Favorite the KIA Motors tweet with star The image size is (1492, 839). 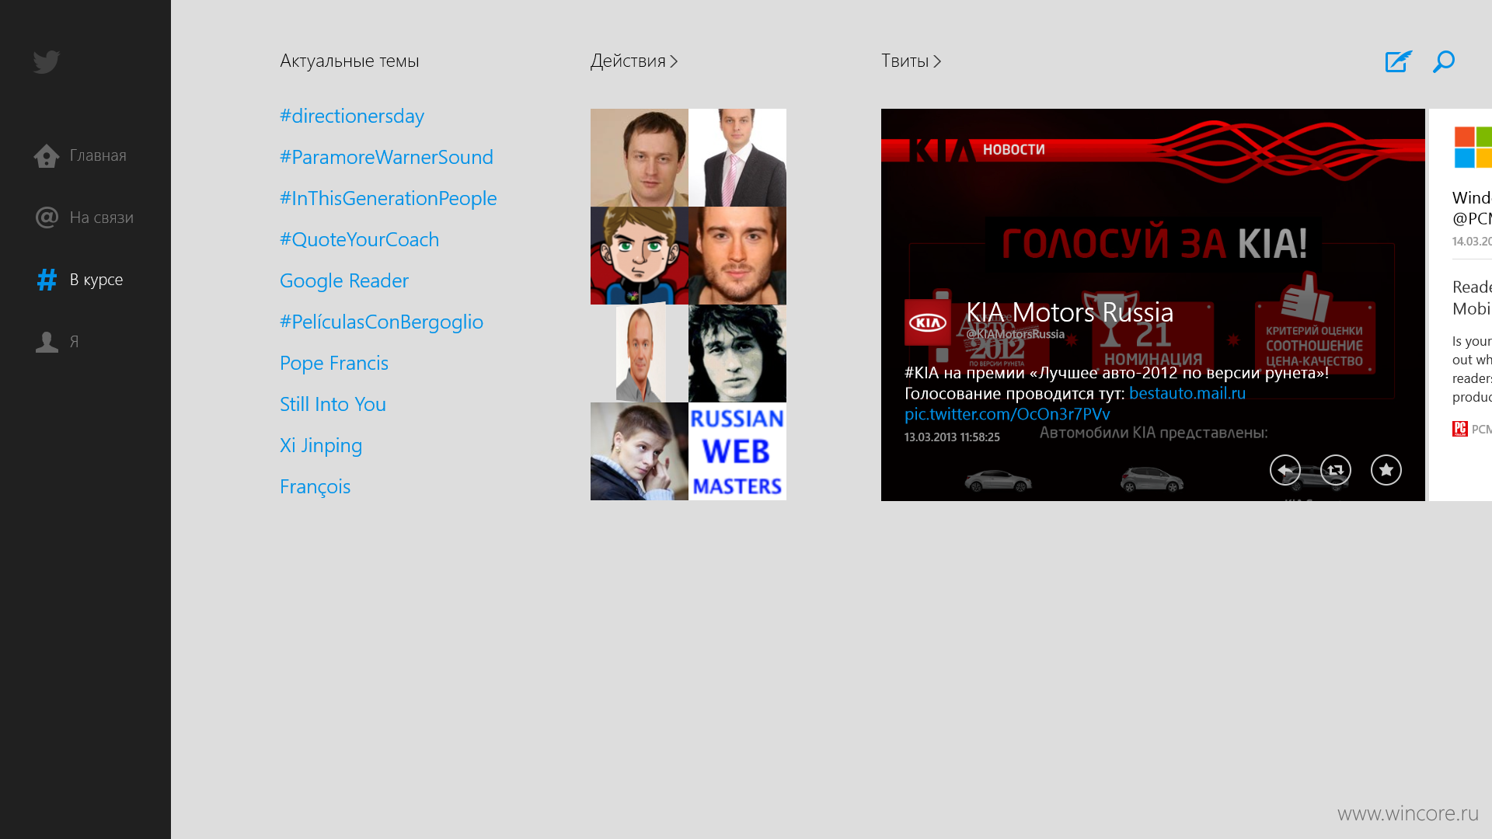1386,470
